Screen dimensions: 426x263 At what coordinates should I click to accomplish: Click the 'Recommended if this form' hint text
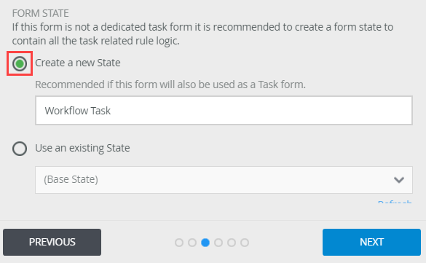click(x=170, y=85)
